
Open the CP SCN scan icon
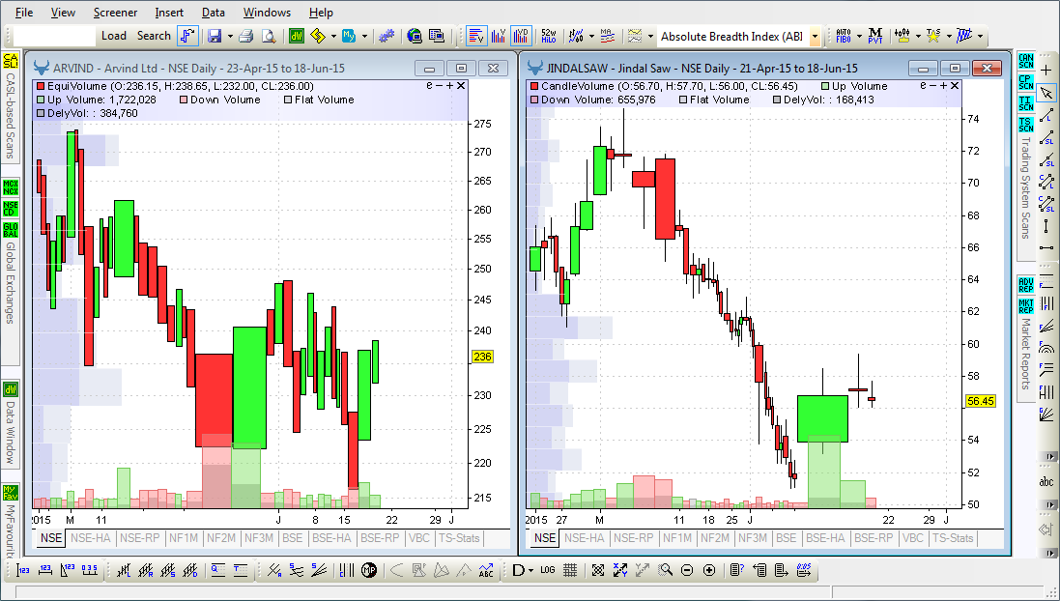(x=1025, y=82)
